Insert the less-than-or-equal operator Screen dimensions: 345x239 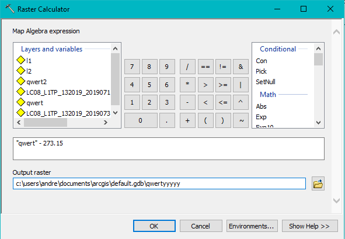223,102
